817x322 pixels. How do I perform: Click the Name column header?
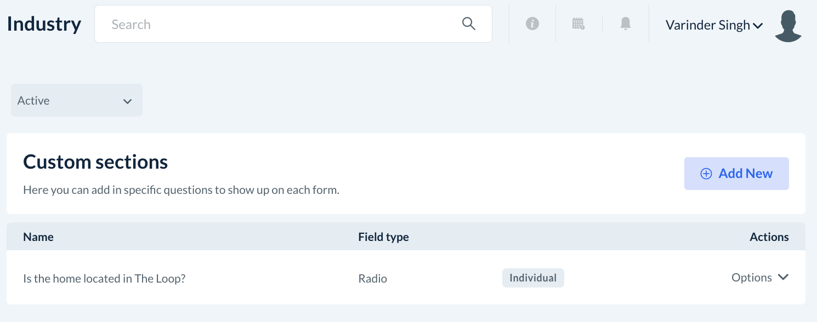(38, 237)
